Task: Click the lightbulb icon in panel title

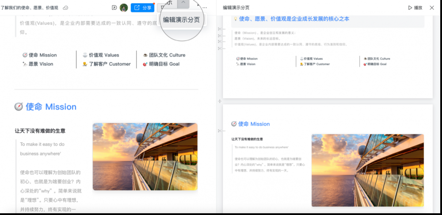Action: (x=236, y=19)
